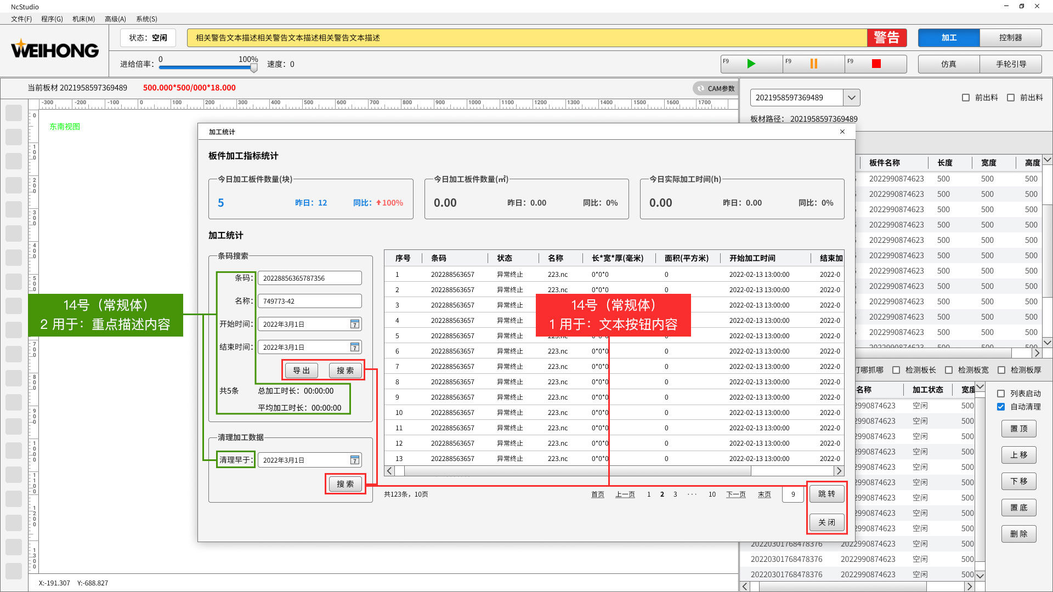Click the statistics table horizontal scrollbar
The height and width of the screenshot is (592, 1053).
(578, 471)
